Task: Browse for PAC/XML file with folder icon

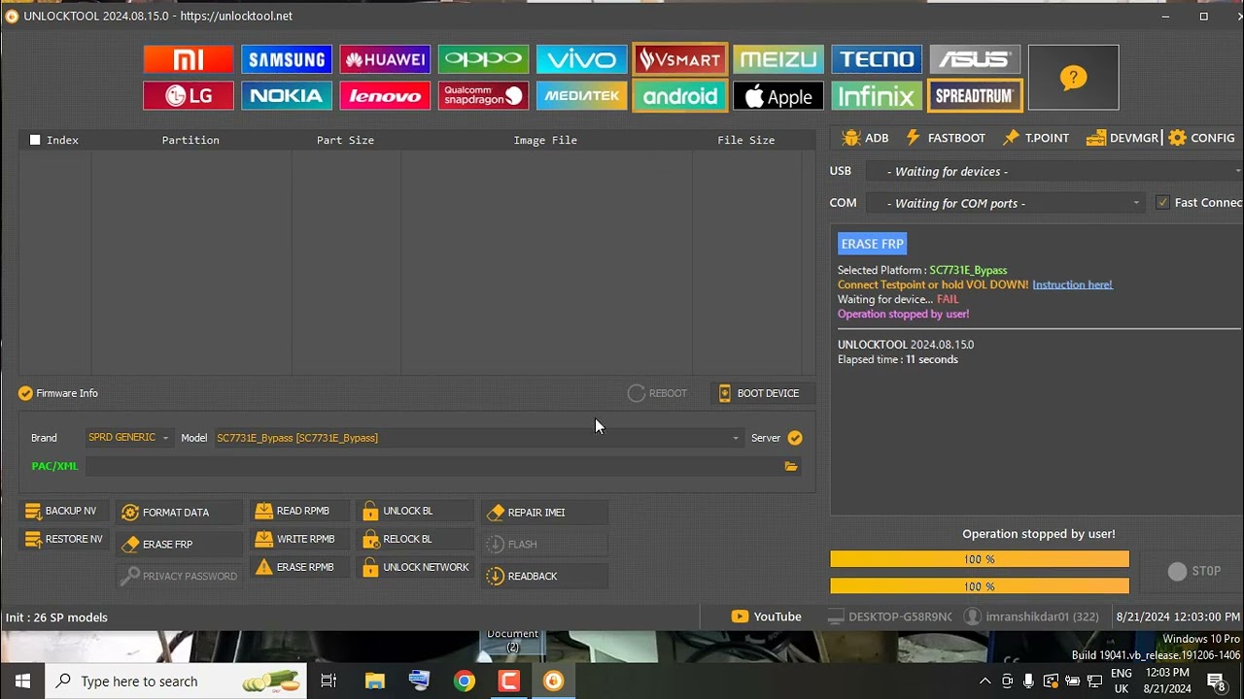Action: [791, 466]
